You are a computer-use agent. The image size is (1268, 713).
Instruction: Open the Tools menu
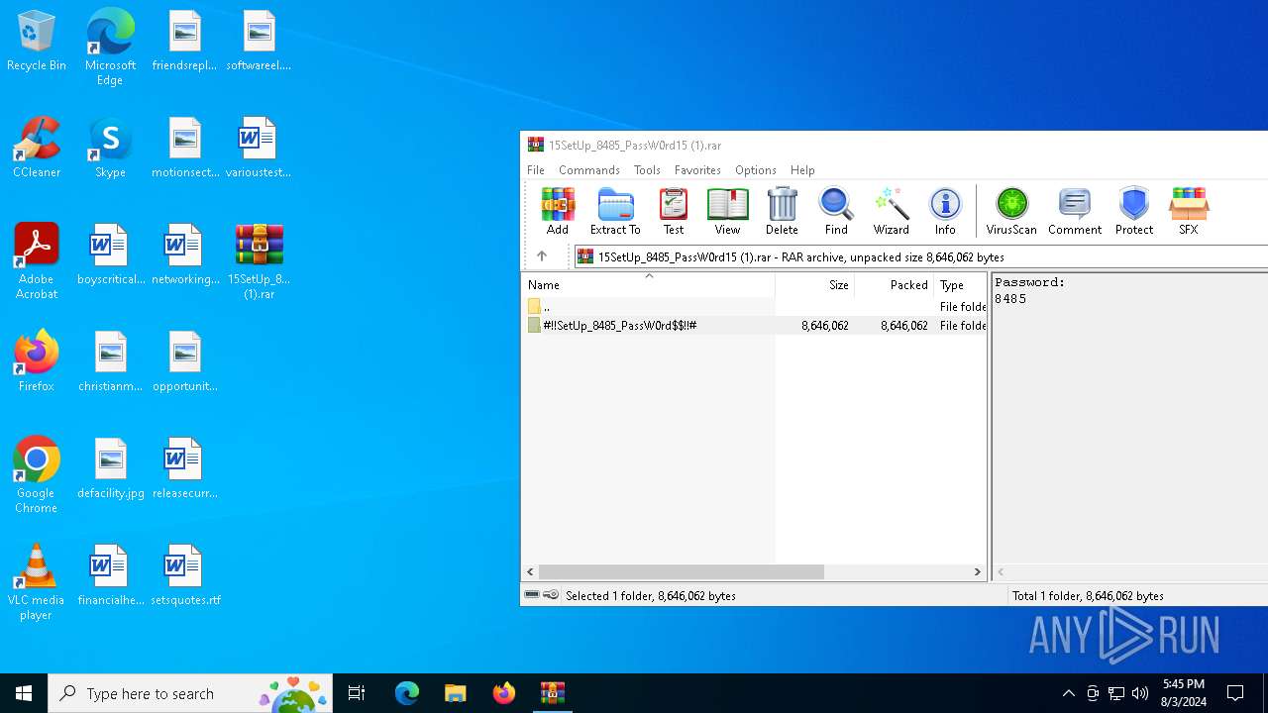point(647,170)
